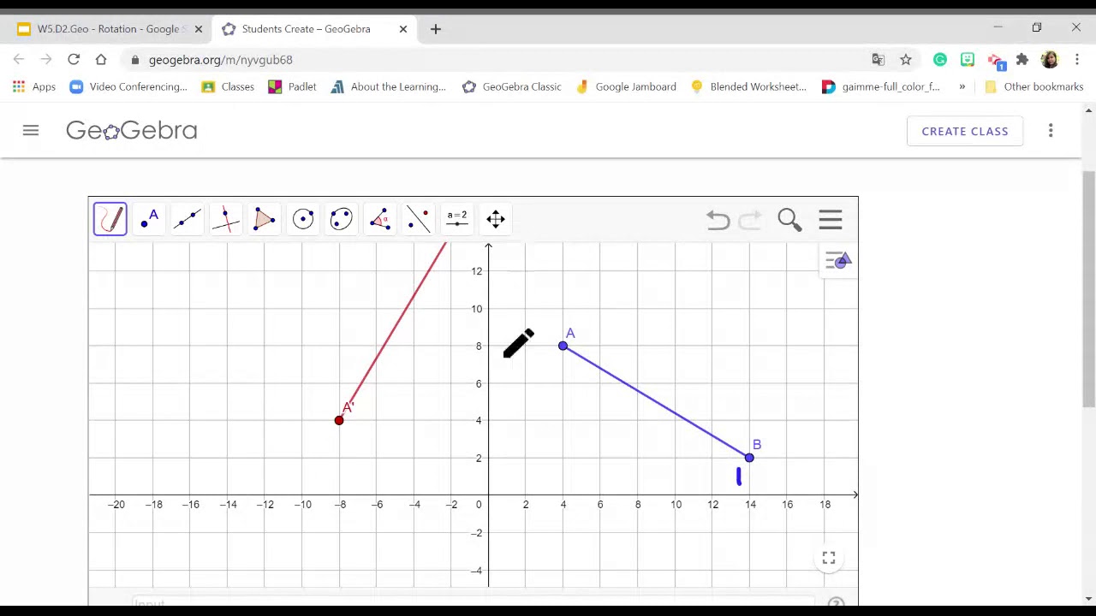The image size is (1096, 616).
Task: Open the GeoGebra search magnifier
Action: 789,220
